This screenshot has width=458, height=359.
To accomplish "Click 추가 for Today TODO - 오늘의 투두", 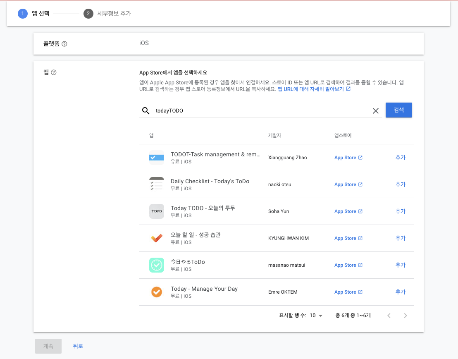I will click(401, 211).
